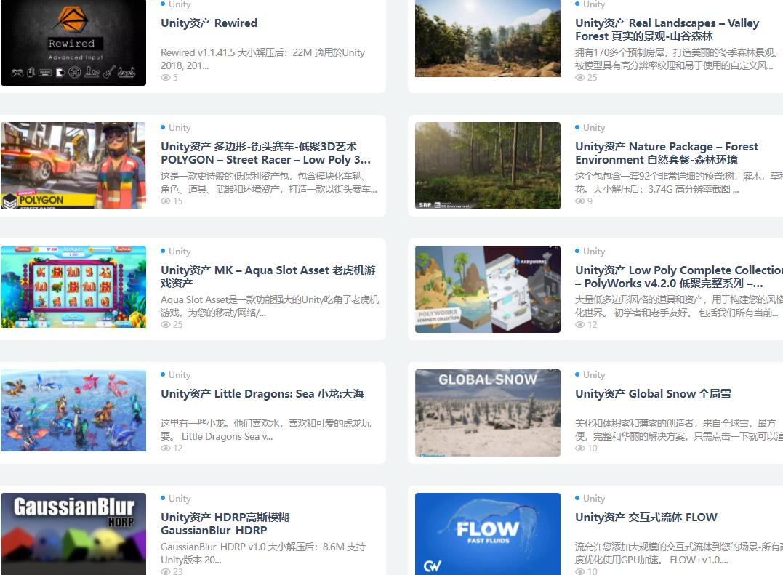Click the eye views icon on Nature Package card

[x=579, y=201]
